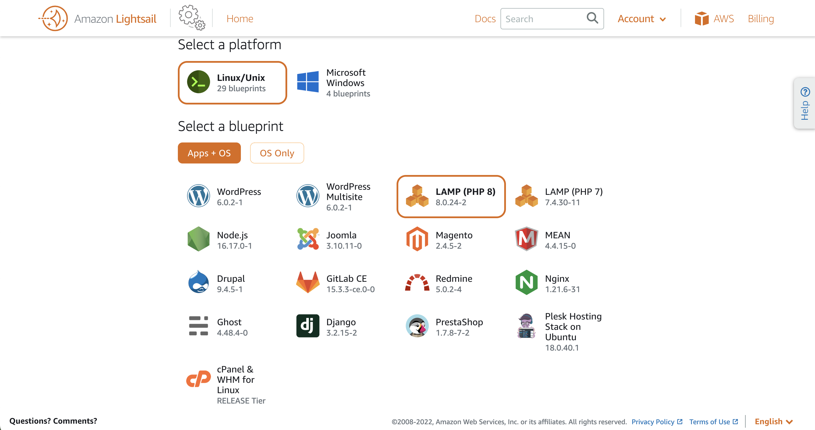Choose the WordPress Multisite blueprint icon
This screenshot has height=430, width=815.
[x=308, y=196]
